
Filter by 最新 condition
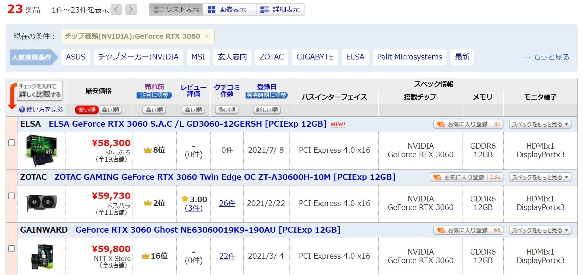pos(462,57)
